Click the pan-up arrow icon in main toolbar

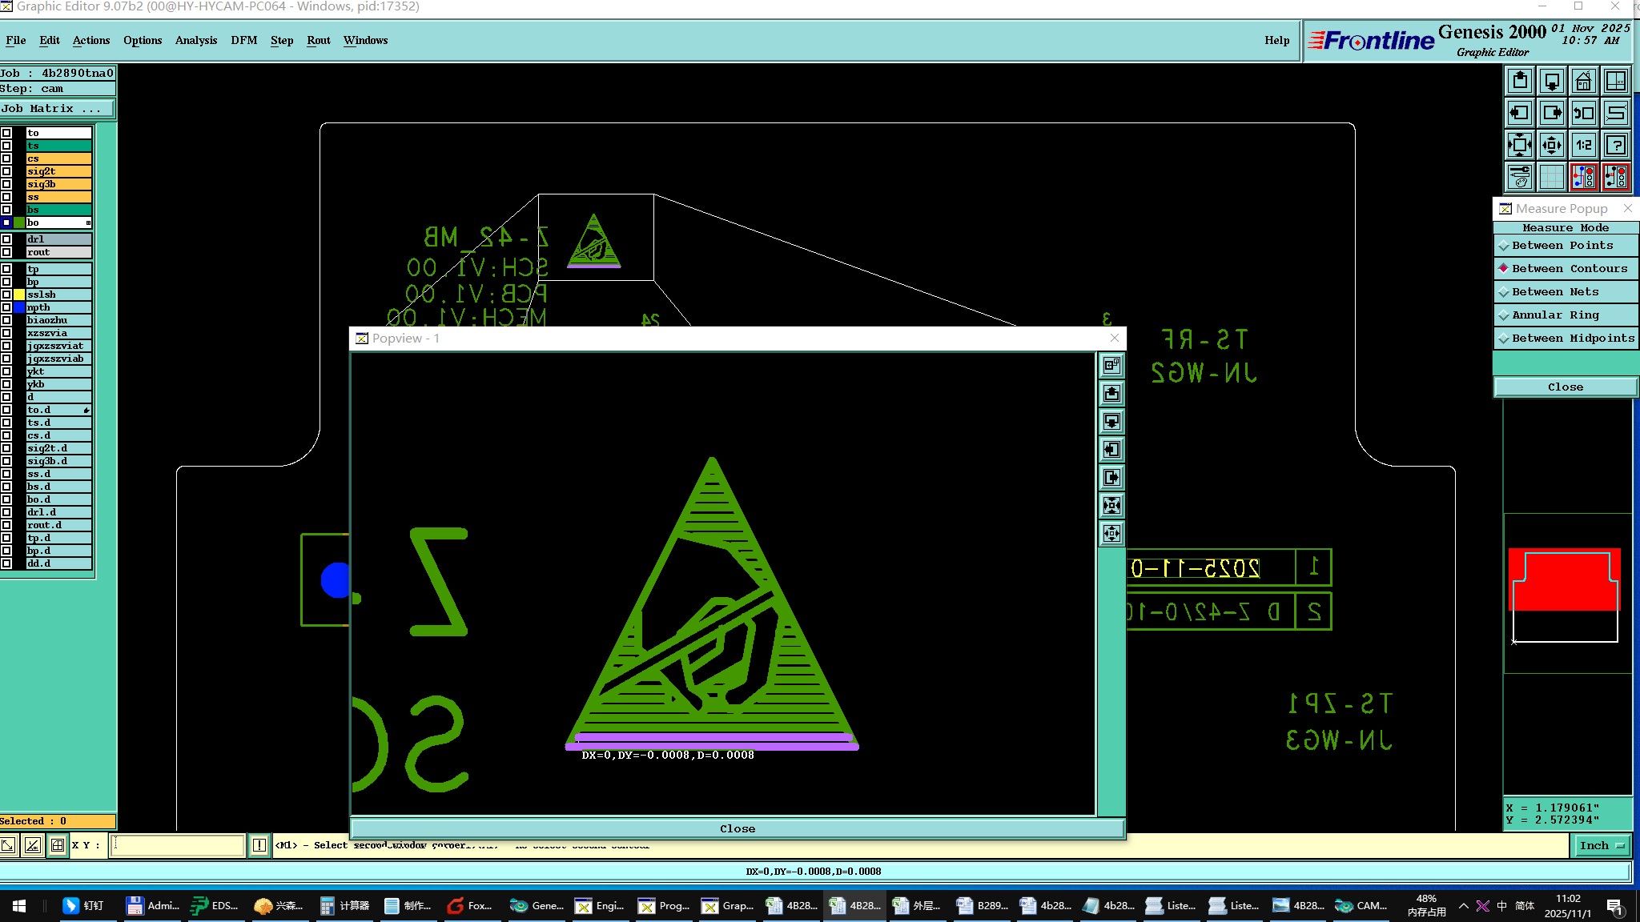(1519, 81)
